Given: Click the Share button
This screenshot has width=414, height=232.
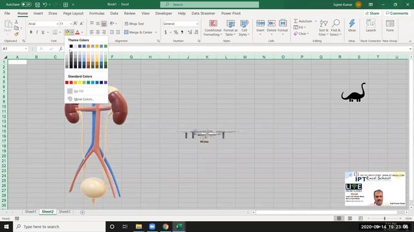Looking at the screenshot, I should (x=372, y=13).
